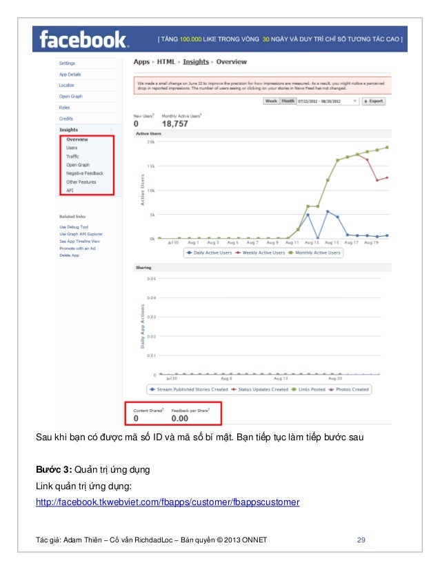Click the Use Debug Tool link
440x570 pixels.
tap(74, 227)
